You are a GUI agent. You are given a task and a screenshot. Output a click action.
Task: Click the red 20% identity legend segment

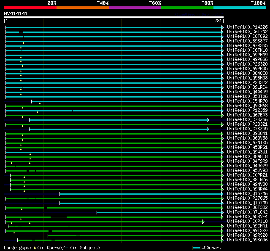pyautogui.click(x=30, y=8)
